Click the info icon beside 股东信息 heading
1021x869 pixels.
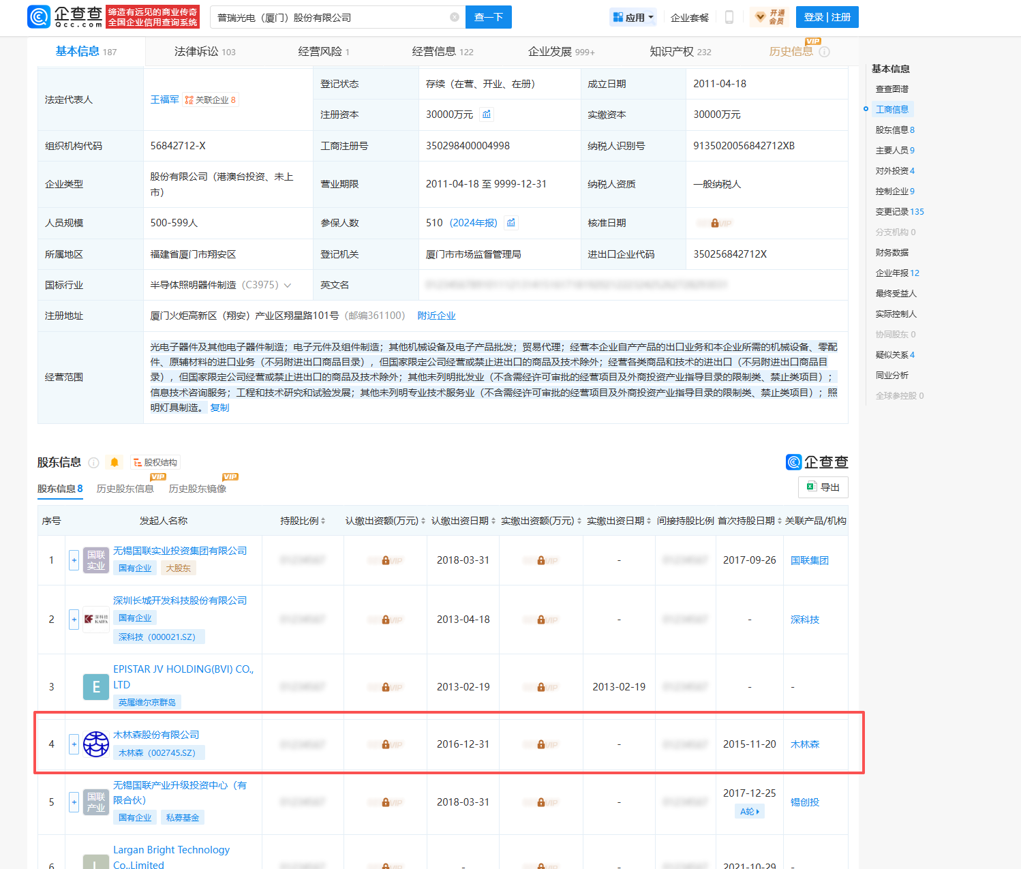[94, 463]
